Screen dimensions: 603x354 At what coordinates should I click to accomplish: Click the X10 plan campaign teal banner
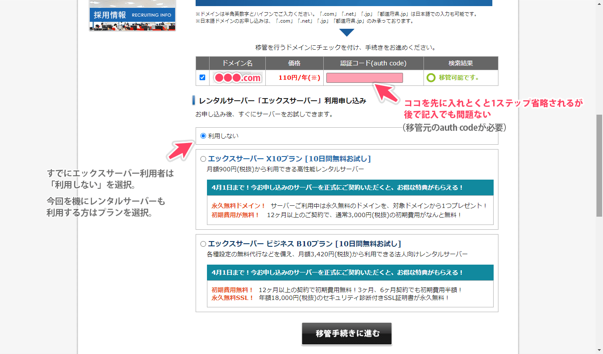[350, 187]
